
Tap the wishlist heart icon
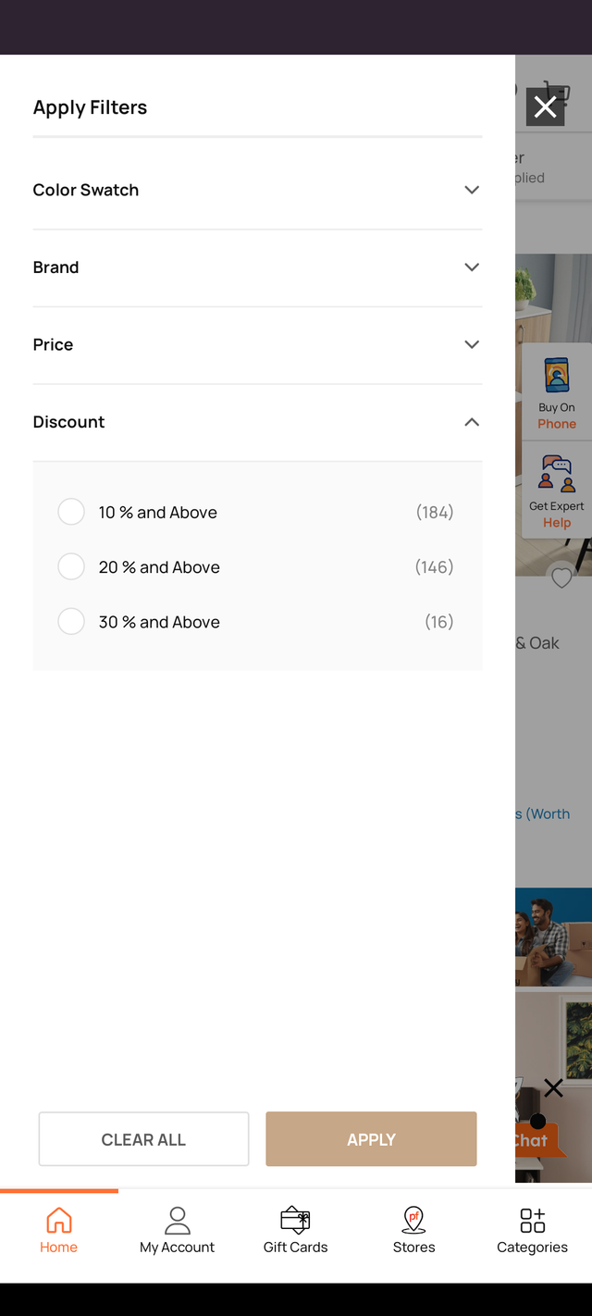(x=561, y=577)
